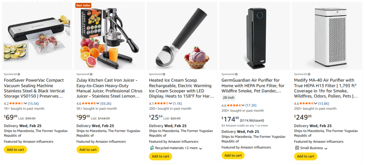This screenshot has width=365, height=165.
Task: Open rating chevron for GermGuardian purifier
Action: 243,105
